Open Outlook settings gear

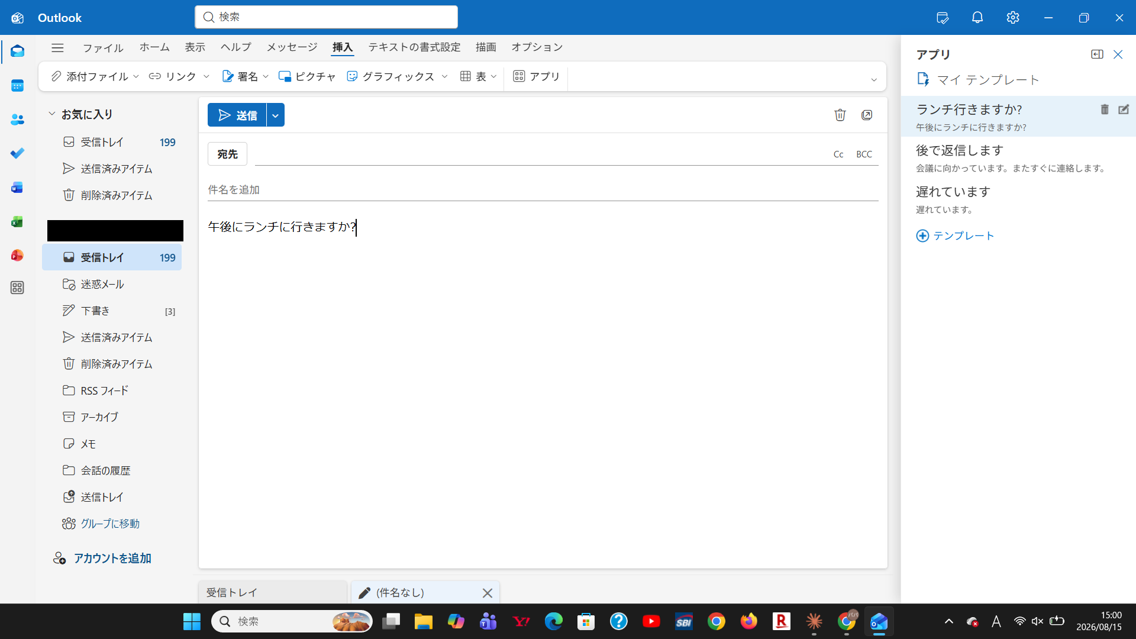click(x=1013, y=18)
